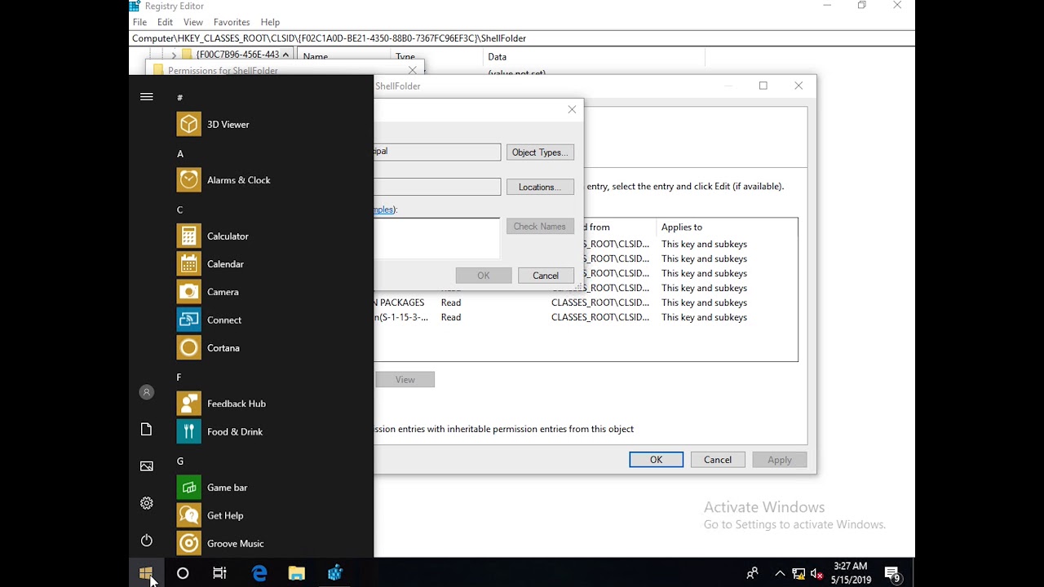Jump to letter F app group
This screenshot has width=1044, height=587.
pyautogui.click(x=179, y=377)
